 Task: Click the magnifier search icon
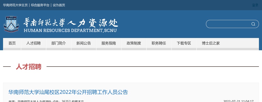253,24
